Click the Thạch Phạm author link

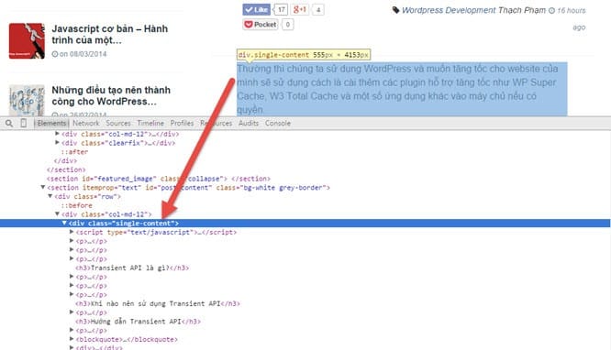522,10
